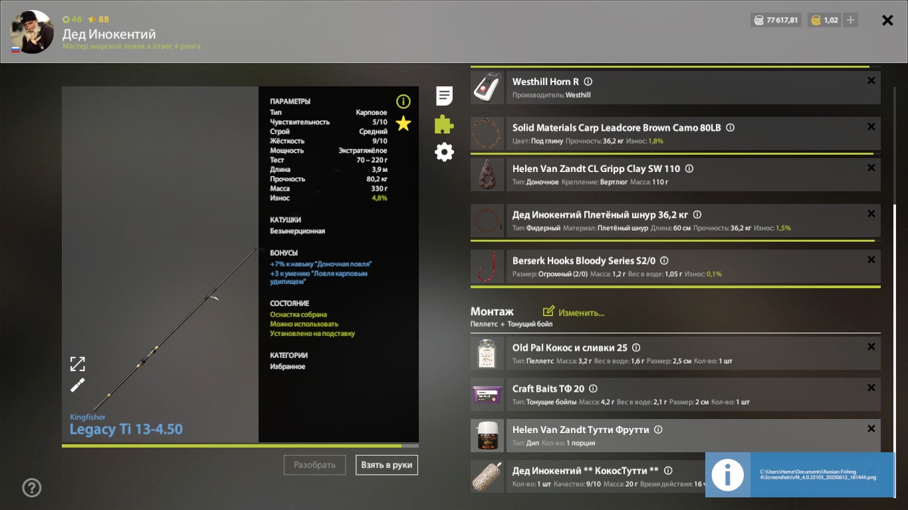Select the Craft Baits purple box thumbnail
Image resolution: width=908 pixels, height=510 pixels.
click(488, 394)
